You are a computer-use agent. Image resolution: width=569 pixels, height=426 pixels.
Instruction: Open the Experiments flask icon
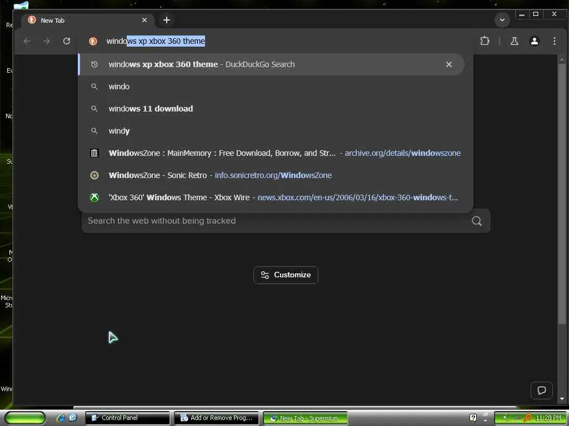coord(514,41)
